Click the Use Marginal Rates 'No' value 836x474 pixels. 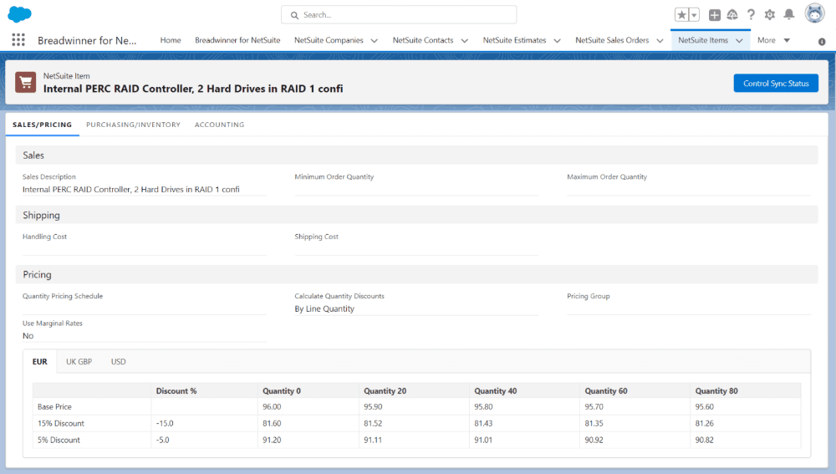tap(28, 336)
